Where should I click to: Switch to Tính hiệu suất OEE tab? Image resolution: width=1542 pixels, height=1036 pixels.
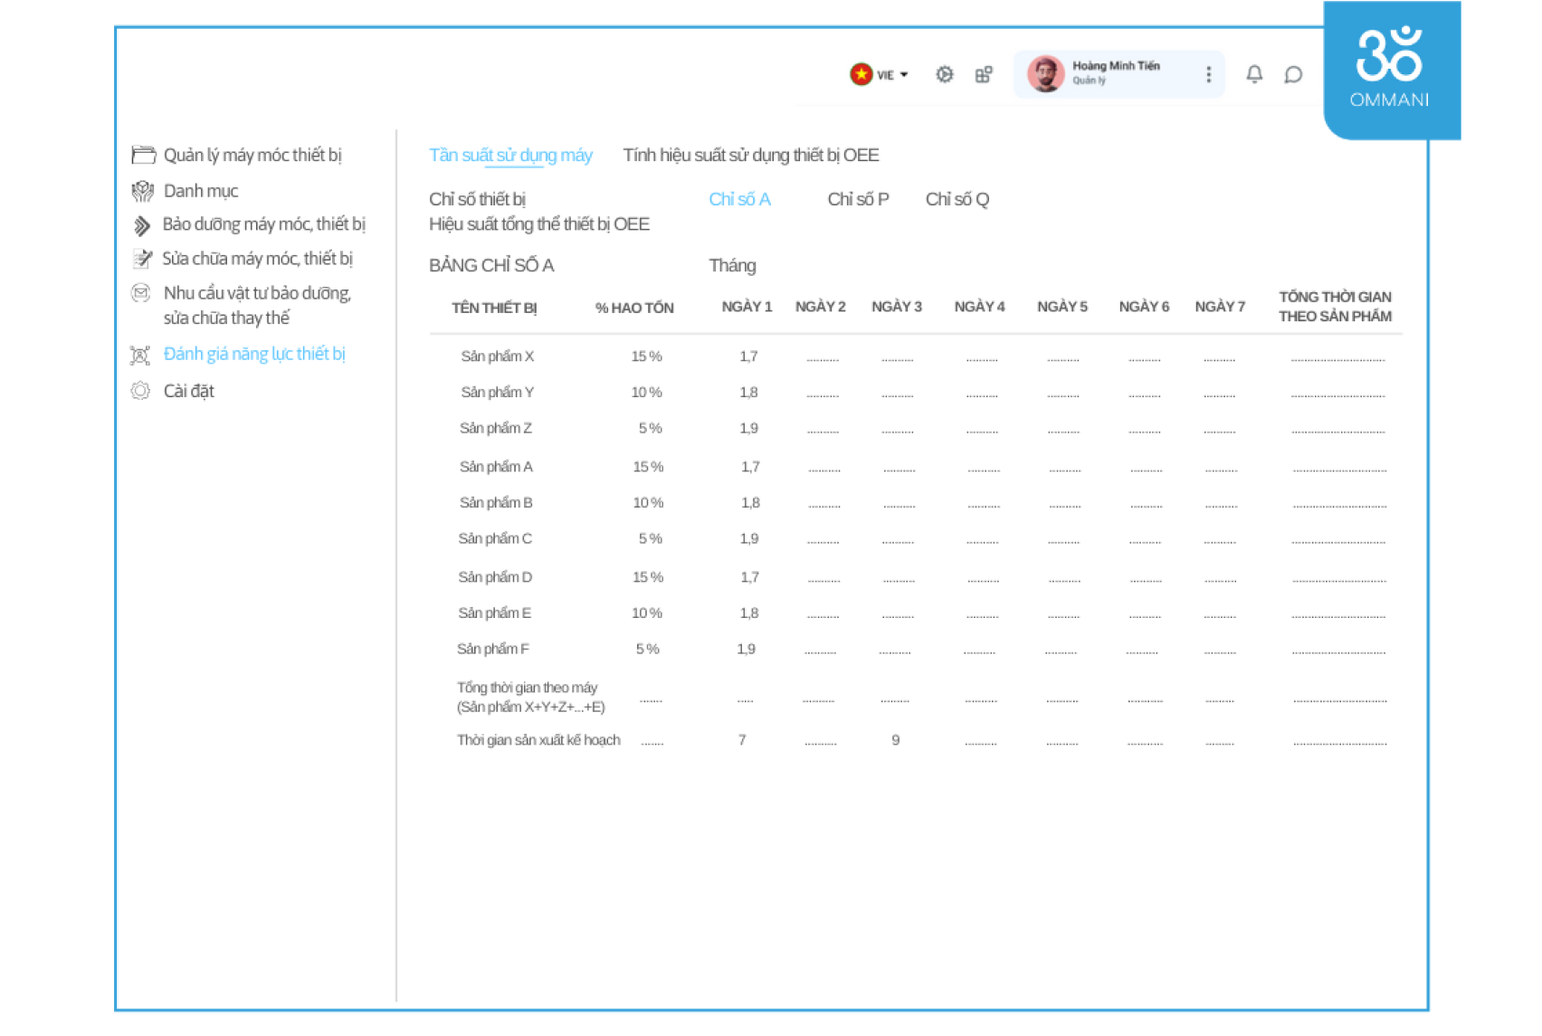751,155
